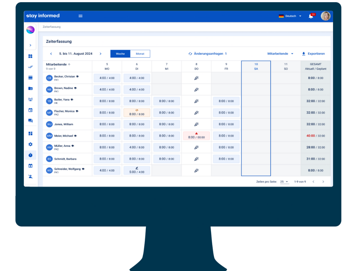Open the person-off absence icon in sidebar
The width and height of the screenshot is (354, 271).
(x=30, y=176)
